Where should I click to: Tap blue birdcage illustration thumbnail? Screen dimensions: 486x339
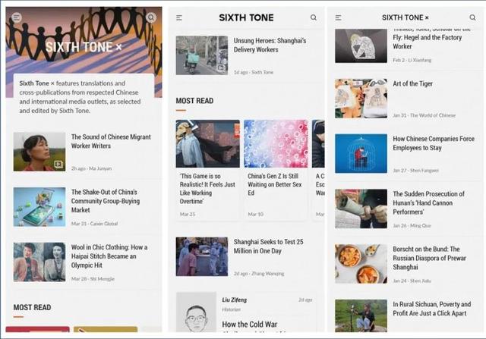point(361,153)
